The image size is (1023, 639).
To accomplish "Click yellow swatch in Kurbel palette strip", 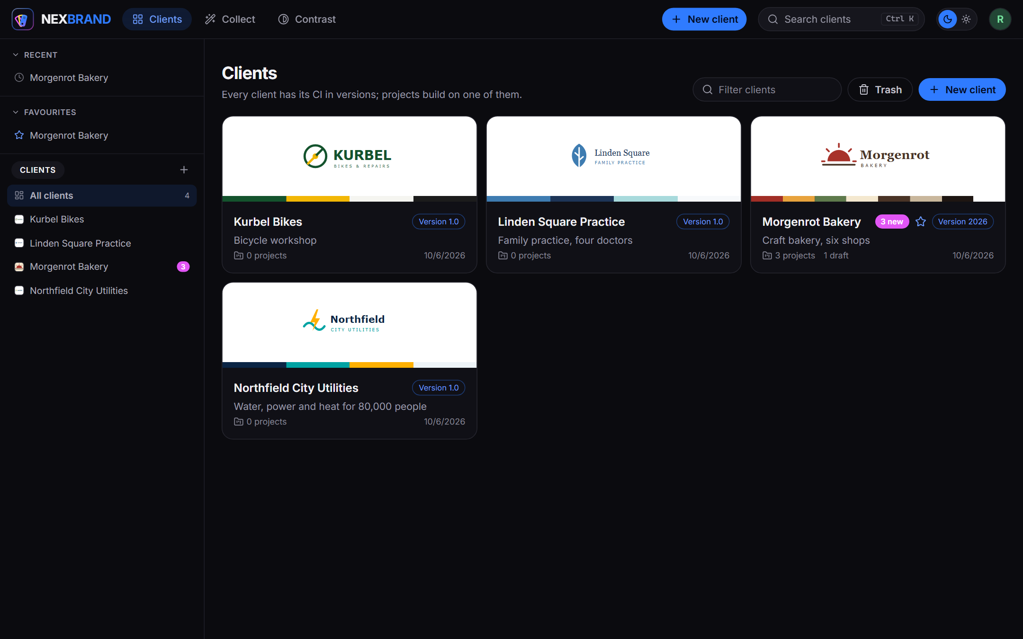I will tap(318, 199).
